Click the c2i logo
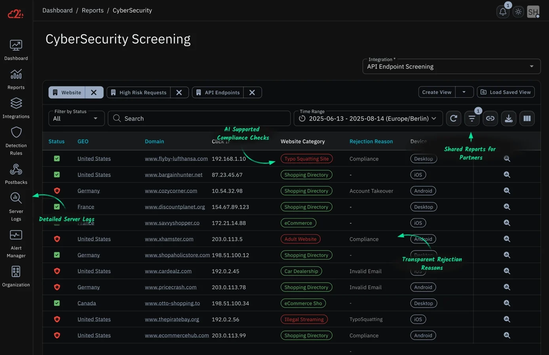Image resolution: width=549 pixels, height=355 pixels. [16, 14]
